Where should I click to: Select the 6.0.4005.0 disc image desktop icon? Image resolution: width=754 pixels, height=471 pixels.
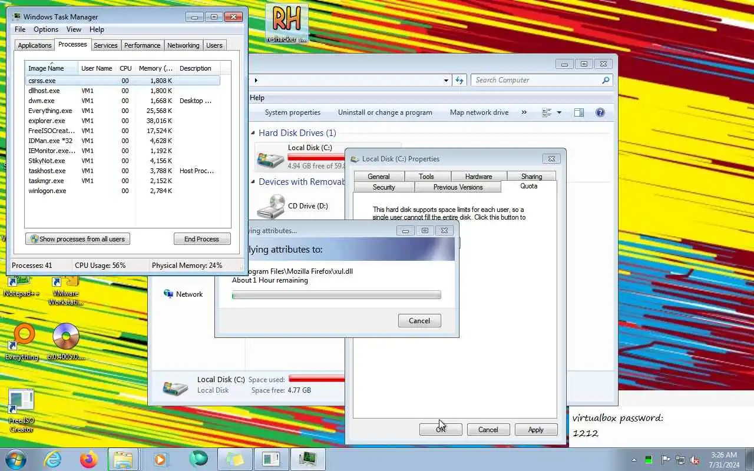click(66, 341)
